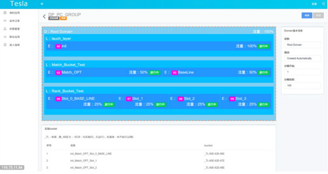Open the fourth sidebar item with shuffle icon
Image resolution: width=328 pixels, height=174 pixels.
tap(12, 37)
